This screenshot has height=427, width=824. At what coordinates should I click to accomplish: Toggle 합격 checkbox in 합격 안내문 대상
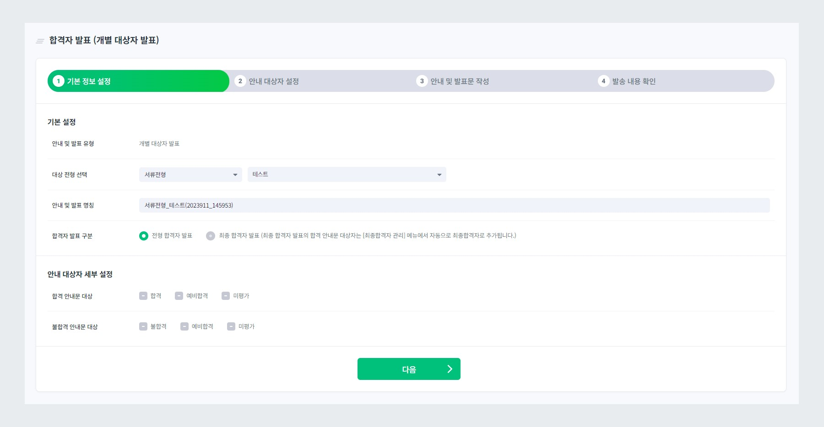click(x=143, y=296)
